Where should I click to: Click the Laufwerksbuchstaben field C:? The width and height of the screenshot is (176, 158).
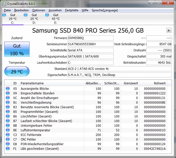(91, 63)
